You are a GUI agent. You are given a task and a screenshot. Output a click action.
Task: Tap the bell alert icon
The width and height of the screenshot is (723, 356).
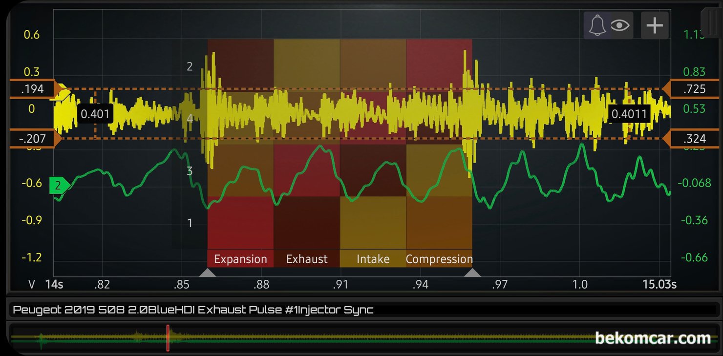(597, 25)
